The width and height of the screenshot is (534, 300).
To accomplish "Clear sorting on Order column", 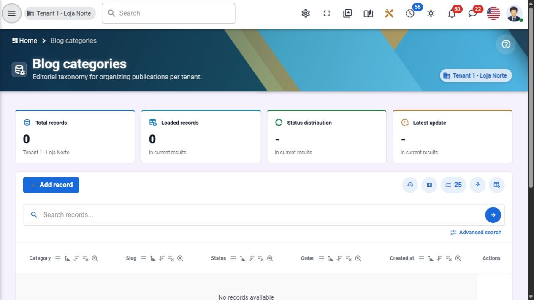I will (349, 258).
